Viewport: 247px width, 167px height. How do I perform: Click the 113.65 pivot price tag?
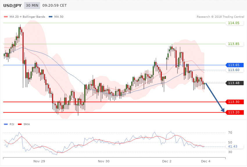pos(235,65)
